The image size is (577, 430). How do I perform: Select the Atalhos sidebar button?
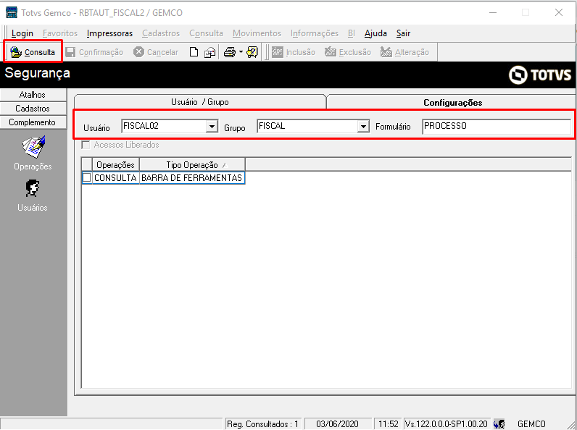[33, 95]
